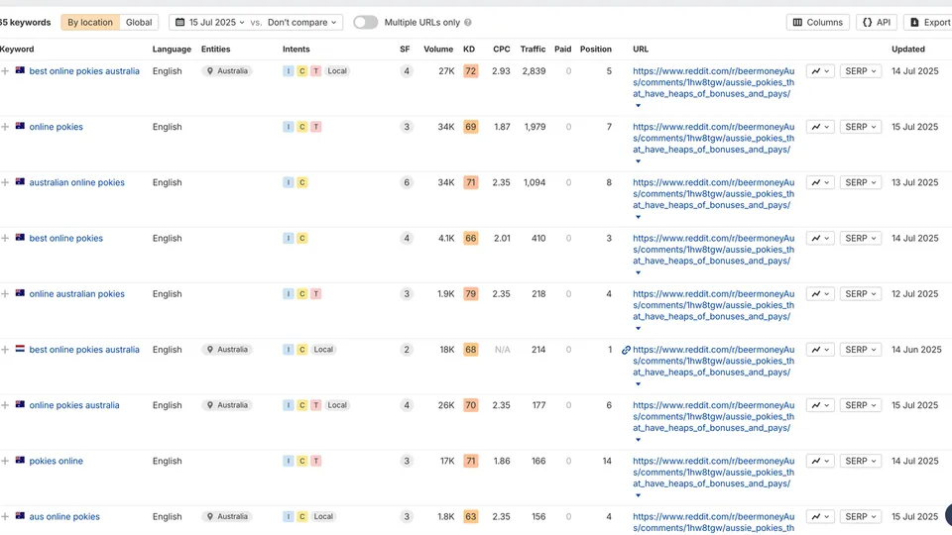Image resolution: width=952 pixels, height=535 pixels.
Task: Open the API button
Action: point(877,23)
